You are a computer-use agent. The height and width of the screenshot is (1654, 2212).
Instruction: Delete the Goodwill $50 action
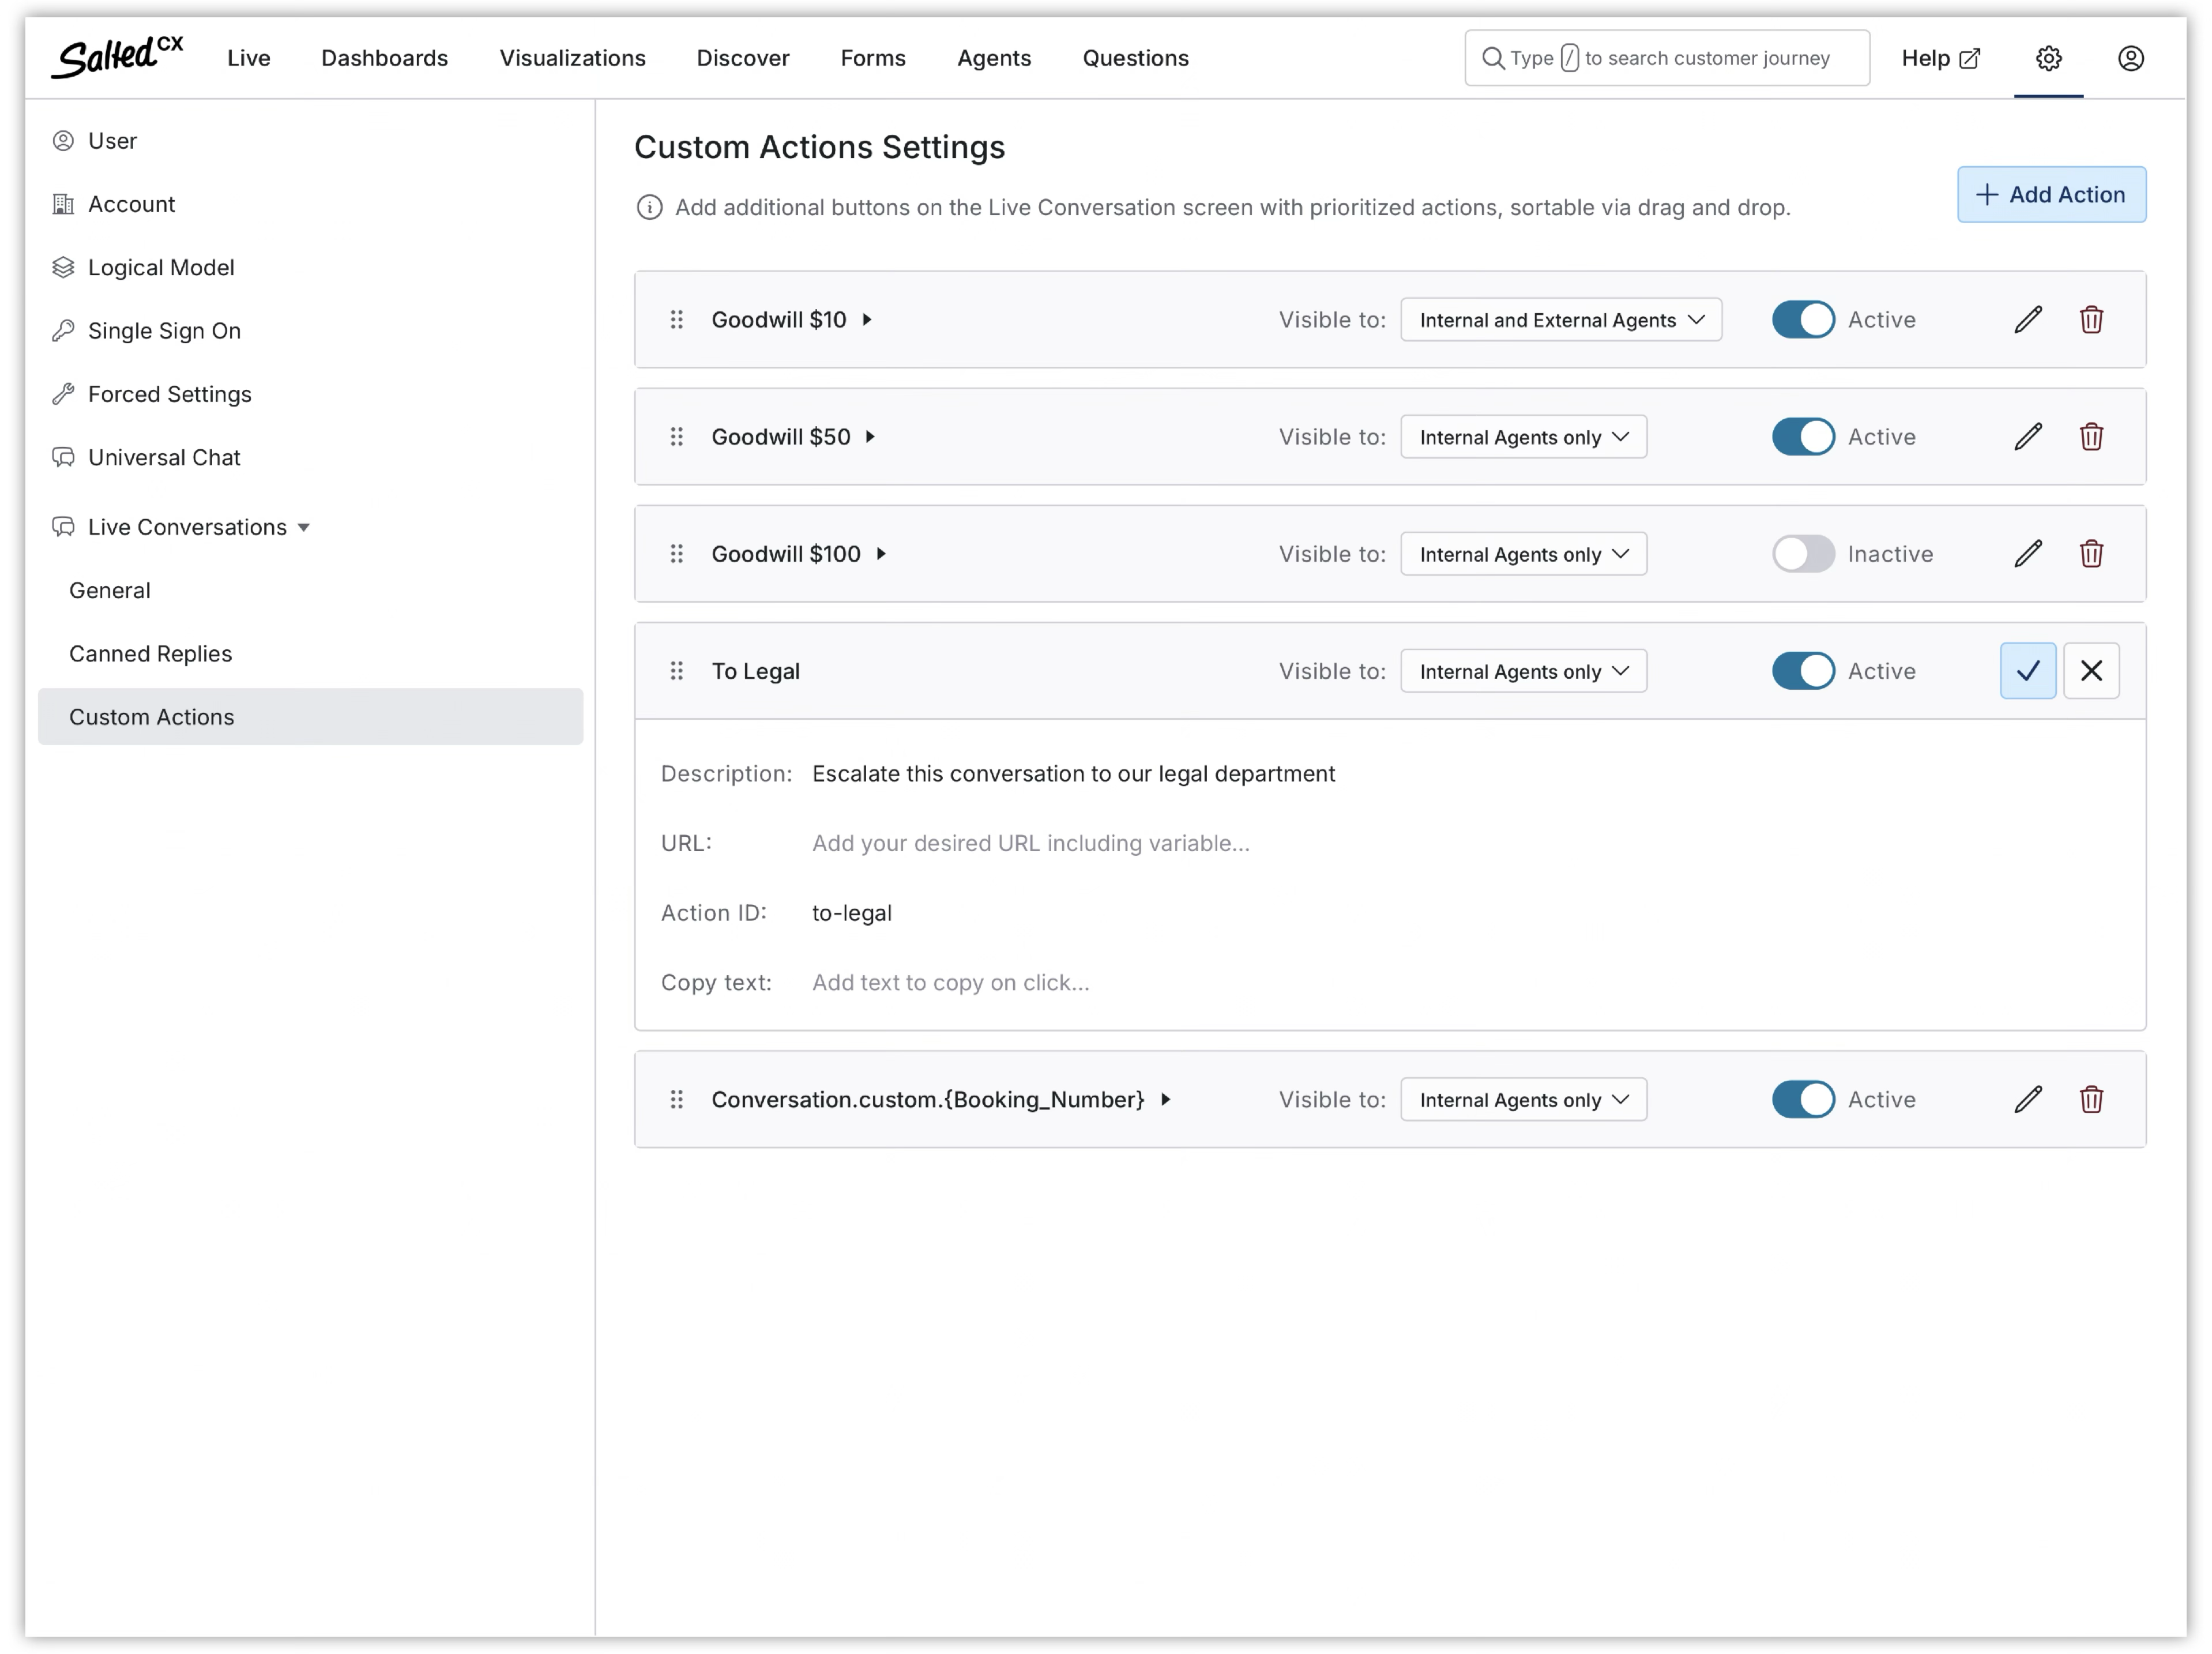coord(2091,437)
